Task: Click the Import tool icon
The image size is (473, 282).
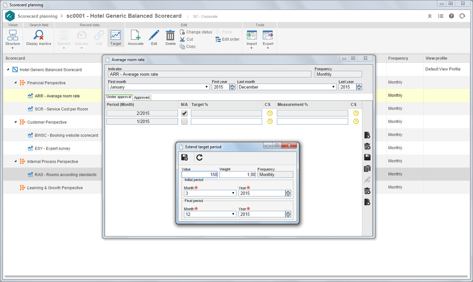Action: point(252,35)
